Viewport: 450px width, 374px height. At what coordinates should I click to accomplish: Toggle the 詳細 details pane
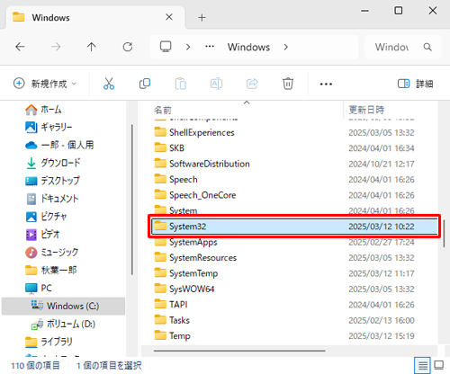pos(416,84)
